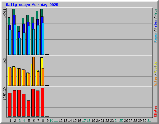This screenshot has width=159, height=124.
Task: Click day 15 on the x-axis
Action: [75, 121]
